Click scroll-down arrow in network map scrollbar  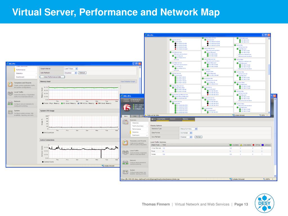point(269,112)
